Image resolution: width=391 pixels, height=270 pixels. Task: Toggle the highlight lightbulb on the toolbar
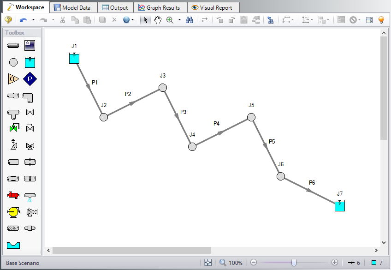pos(381,20)
